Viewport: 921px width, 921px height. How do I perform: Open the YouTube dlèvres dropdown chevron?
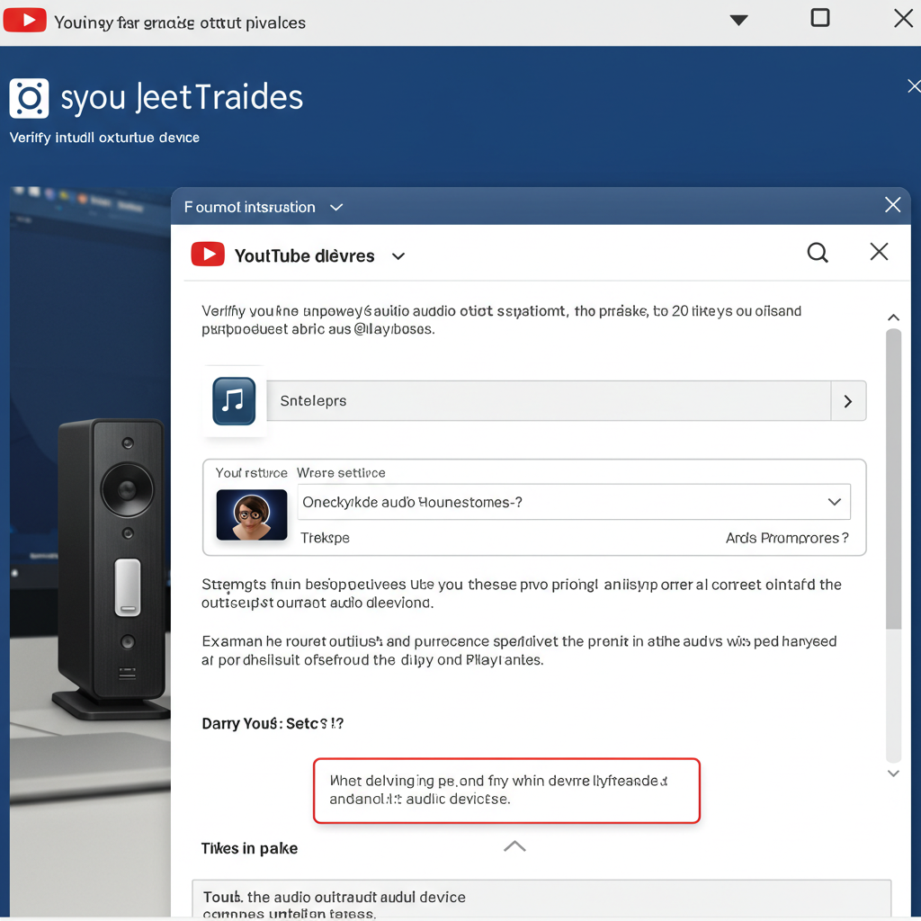398,256
